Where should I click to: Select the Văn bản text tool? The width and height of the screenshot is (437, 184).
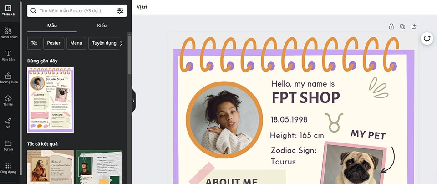pos(8,56)
